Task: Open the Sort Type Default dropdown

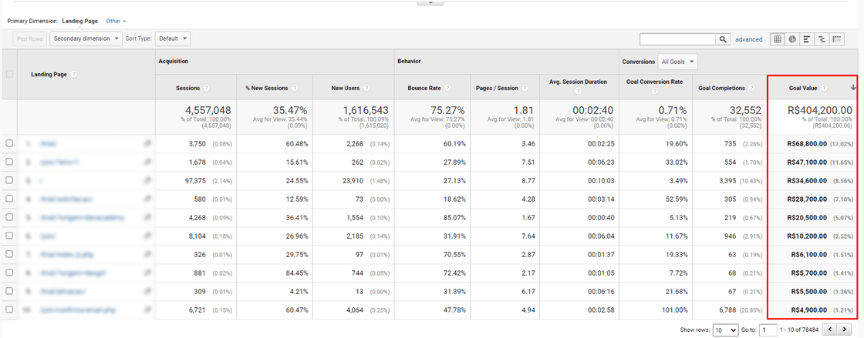Action: [173, 38]
